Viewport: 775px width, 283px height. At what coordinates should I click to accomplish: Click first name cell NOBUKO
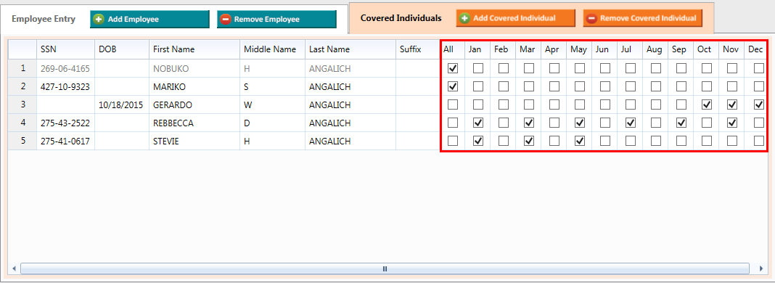[x=194, y=69]
